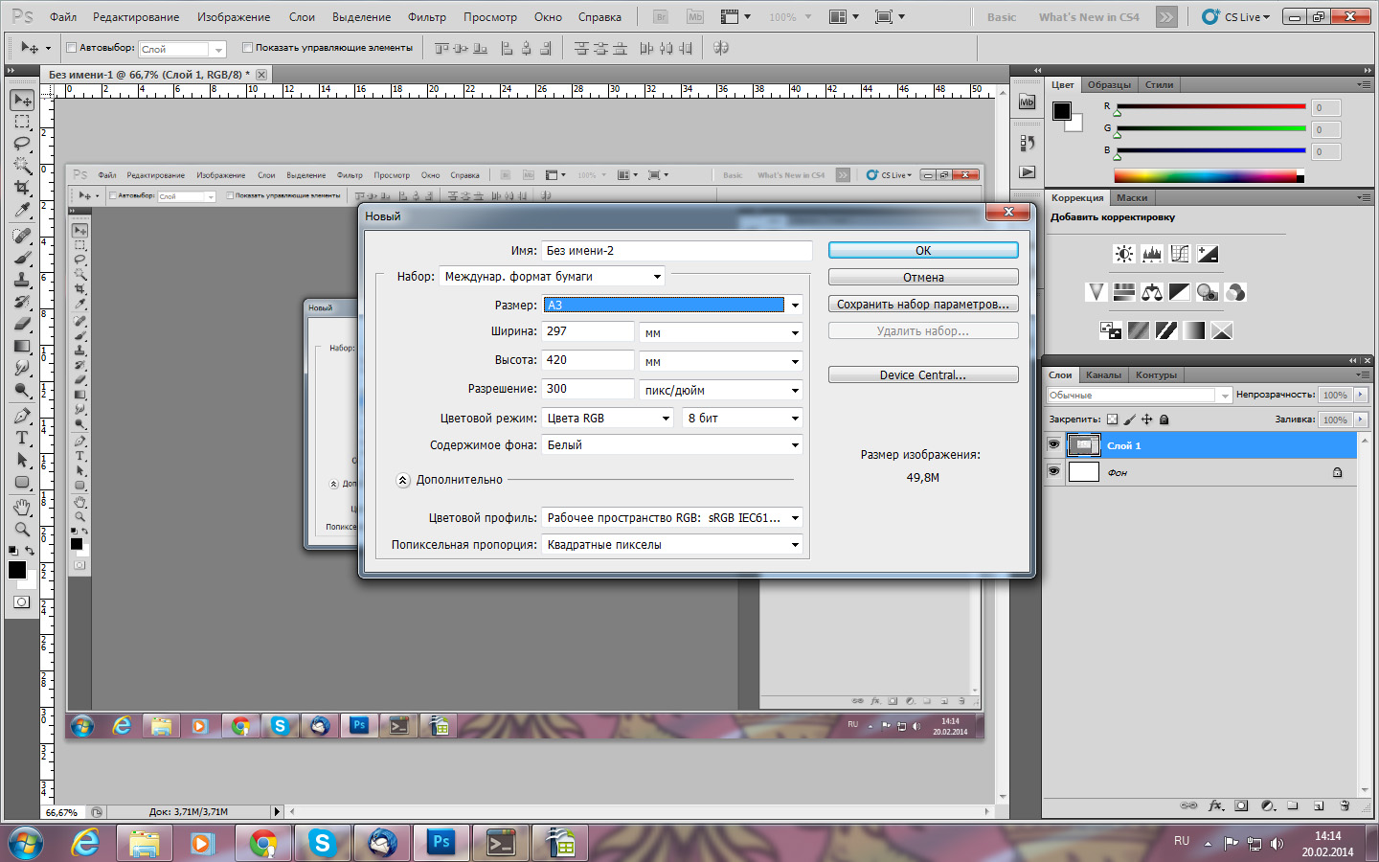This screenshot has width=1379, height=862.
Task: Open the Фильтр menu
Action: (x=427, y=17)
